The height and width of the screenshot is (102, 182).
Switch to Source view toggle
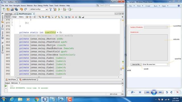tap(8, 17)
